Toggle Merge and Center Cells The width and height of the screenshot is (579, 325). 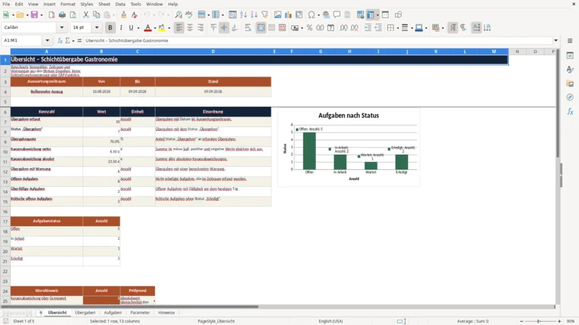tap(261, 28)
